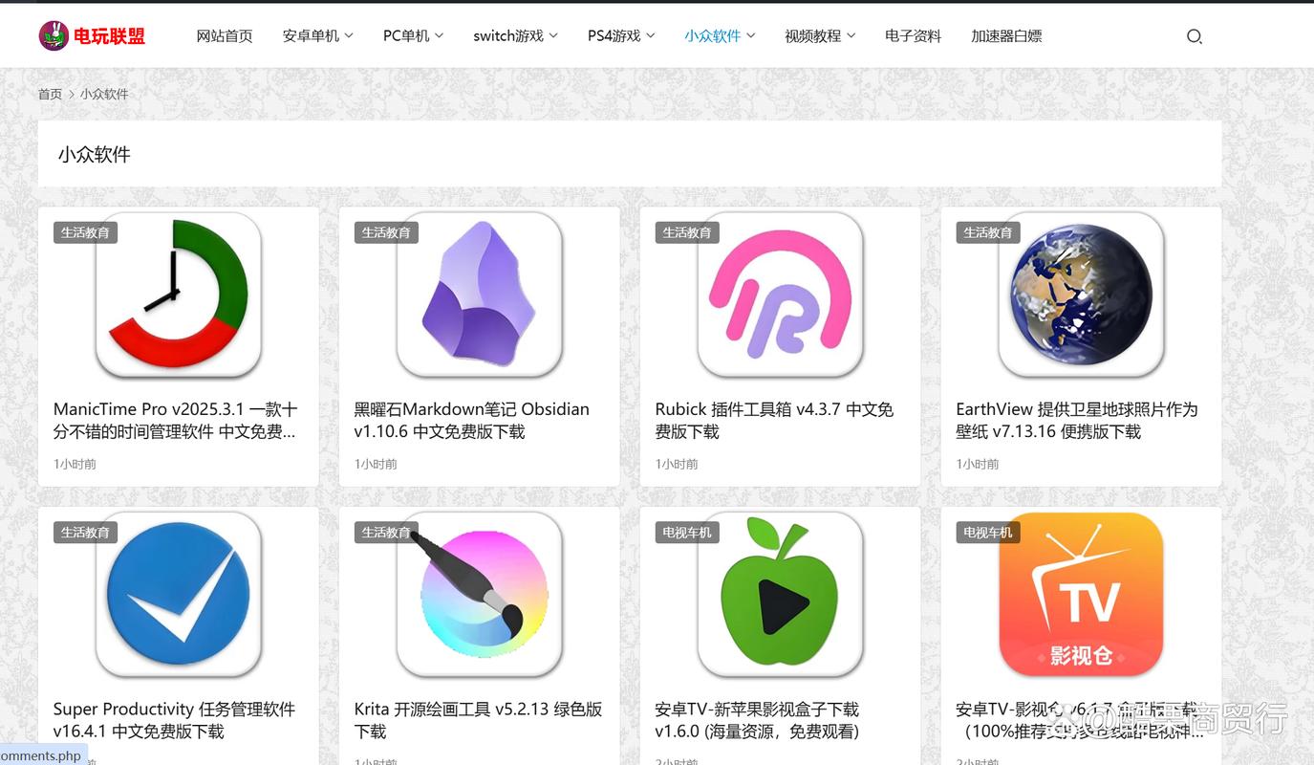This screenshot has height=765, width=1314.
Task: Select the Krita paintbrush icon
Action: tap(479, 595)
